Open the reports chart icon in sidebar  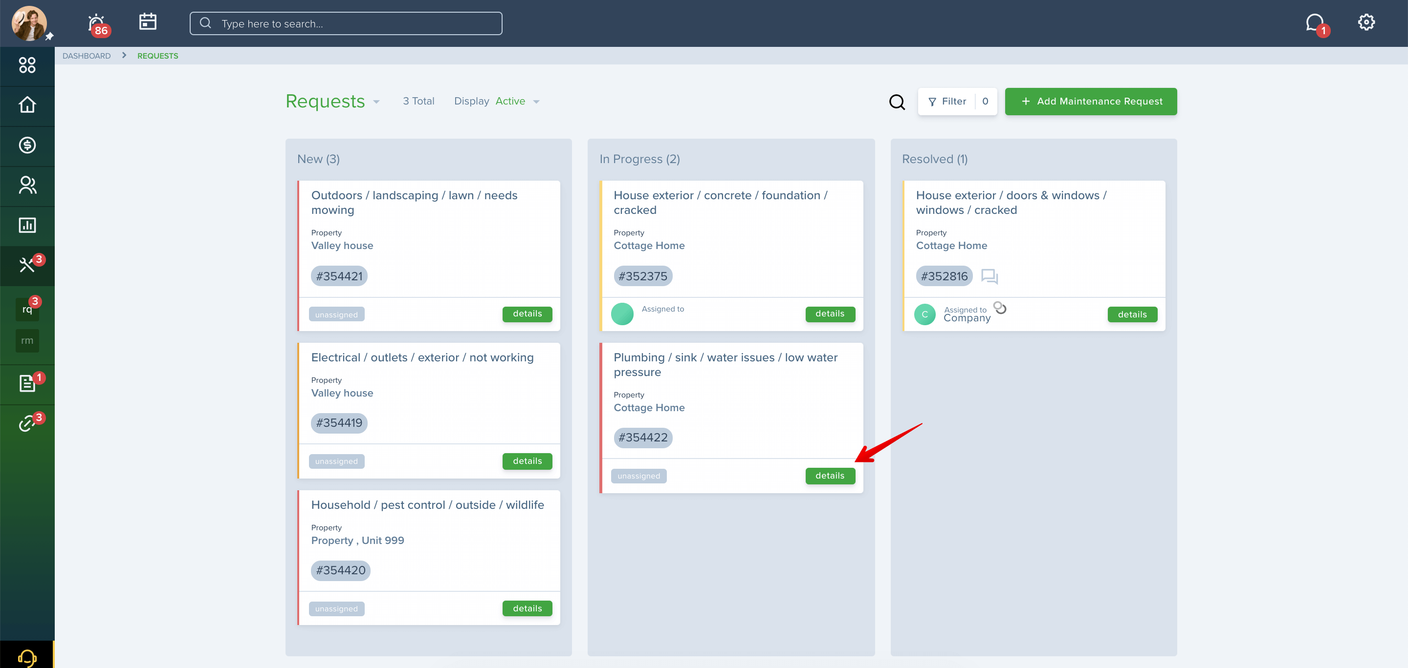[27, 225]
